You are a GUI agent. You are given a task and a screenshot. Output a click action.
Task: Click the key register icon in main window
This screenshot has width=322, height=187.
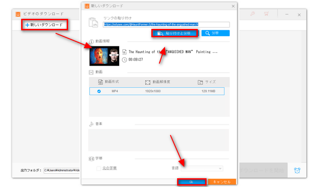[253, 14]
